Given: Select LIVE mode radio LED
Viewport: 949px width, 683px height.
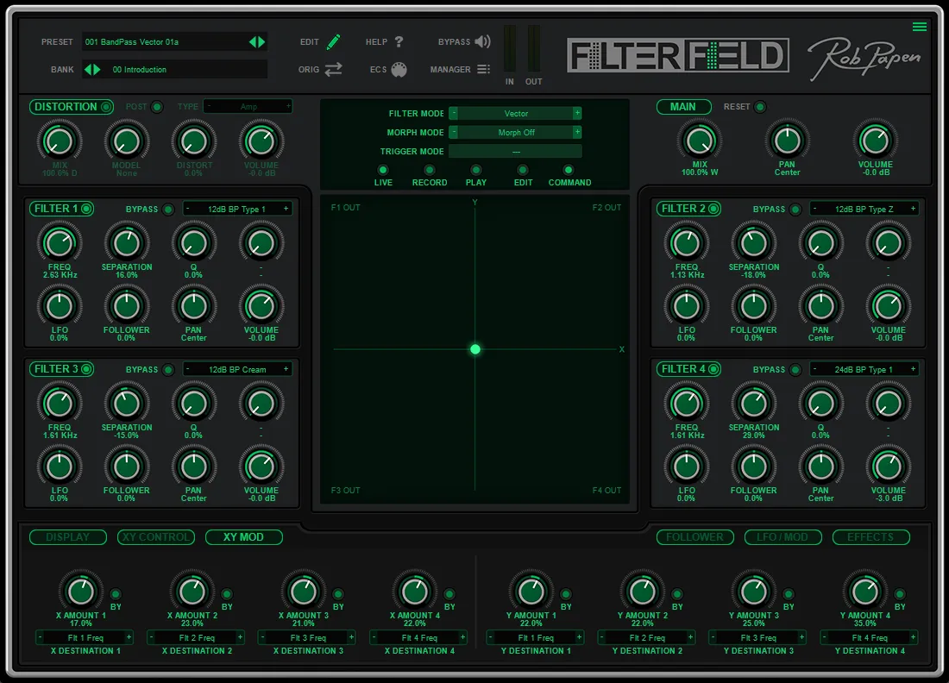Looking at the screenshot, I should [x=382, y=170].
